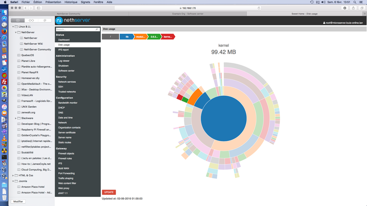Screen dimensions: 367x206
Task: Click the volume icon in menu bar
Action: click(323, 2)
